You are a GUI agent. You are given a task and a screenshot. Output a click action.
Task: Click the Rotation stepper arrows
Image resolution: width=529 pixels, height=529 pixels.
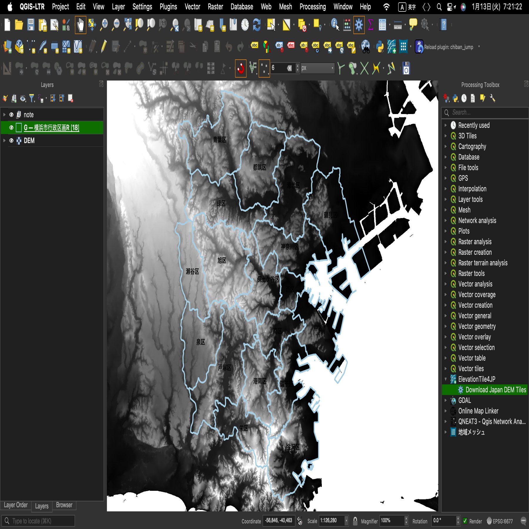(458, 521)
